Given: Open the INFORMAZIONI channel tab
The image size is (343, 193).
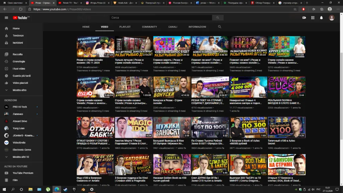Looking at the screenshot, I should pyautogui.click(x=197, y=27).
